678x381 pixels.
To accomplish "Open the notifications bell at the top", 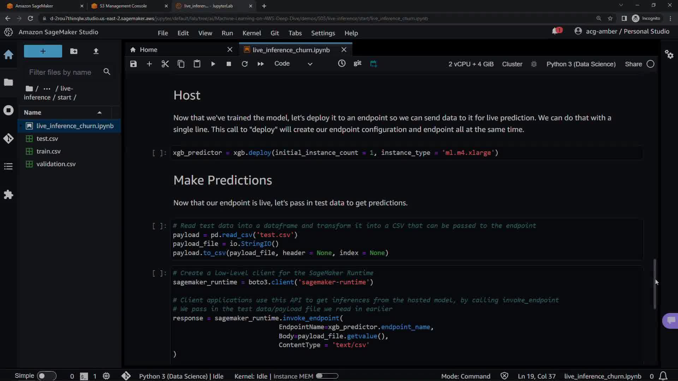I will [x=555, y=31].
